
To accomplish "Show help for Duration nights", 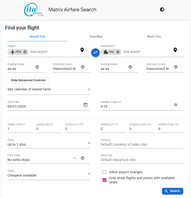I will [x=176, y=105].
